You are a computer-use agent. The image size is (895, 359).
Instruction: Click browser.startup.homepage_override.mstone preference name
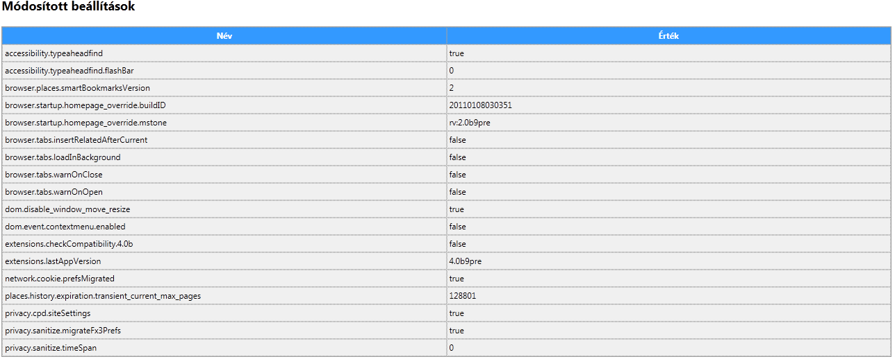point(85,123)
